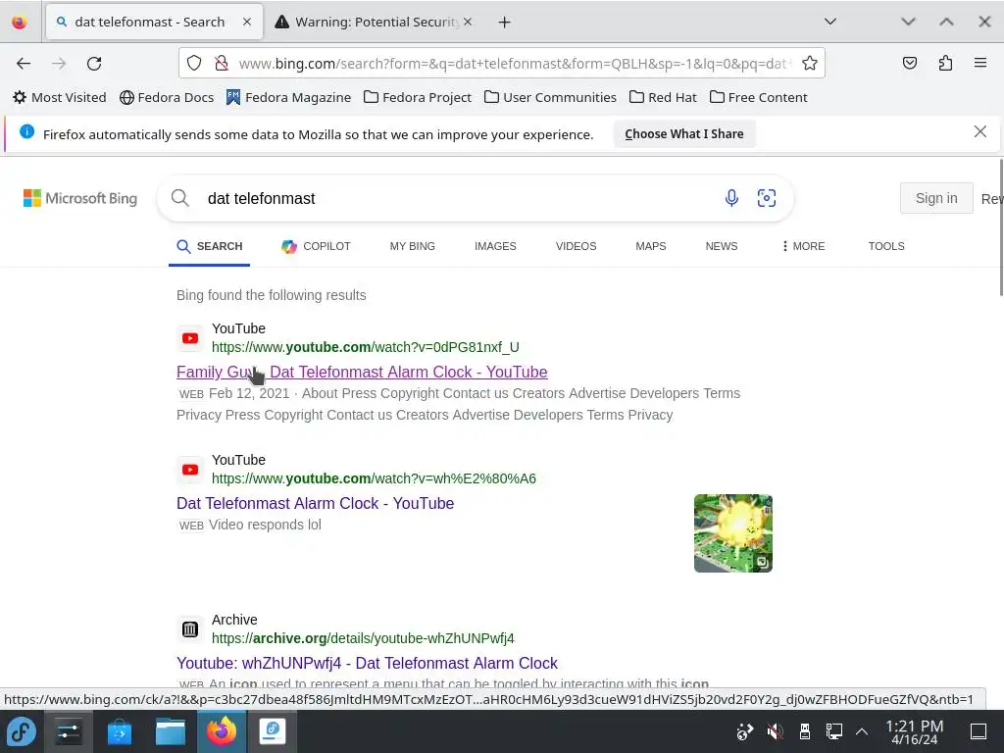Select the Search tab

point(210,246)
